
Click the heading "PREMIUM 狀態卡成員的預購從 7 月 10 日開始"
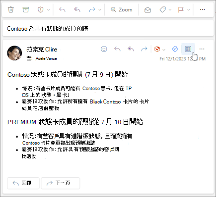75,122
